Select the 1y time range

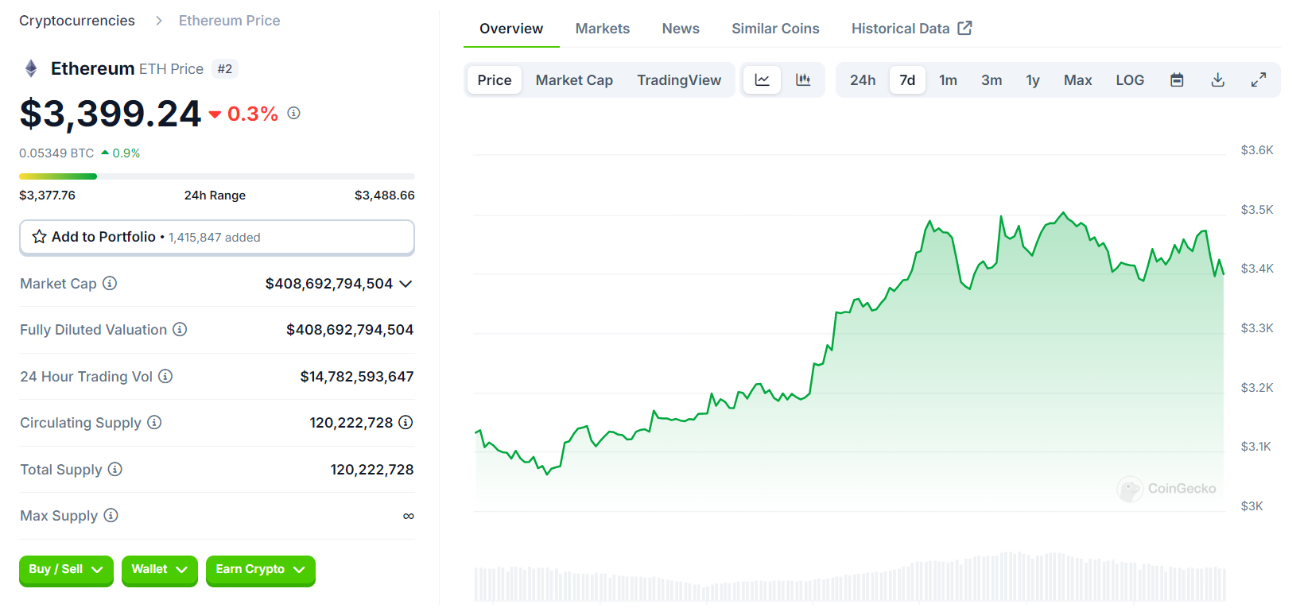[x=1033, y=79]
